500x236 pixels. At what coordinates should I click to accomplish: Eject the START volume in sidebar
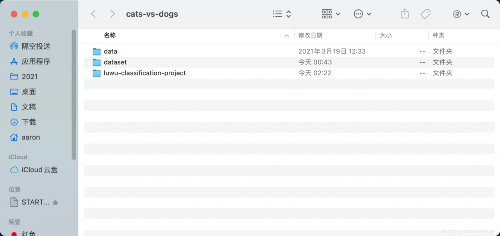pos(55,203)
